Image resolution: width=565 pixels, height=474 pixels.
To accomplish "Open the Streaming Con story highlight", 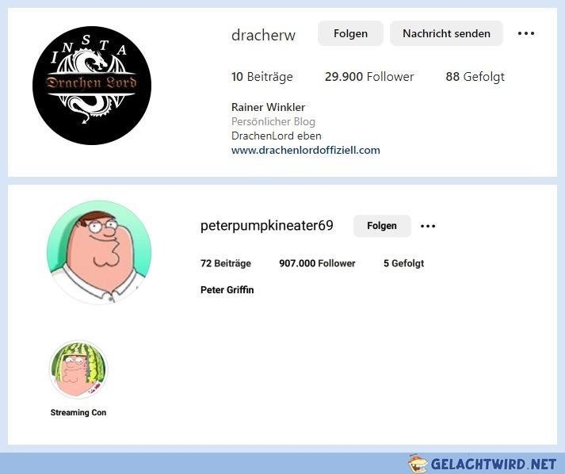I will pos(78,369).
